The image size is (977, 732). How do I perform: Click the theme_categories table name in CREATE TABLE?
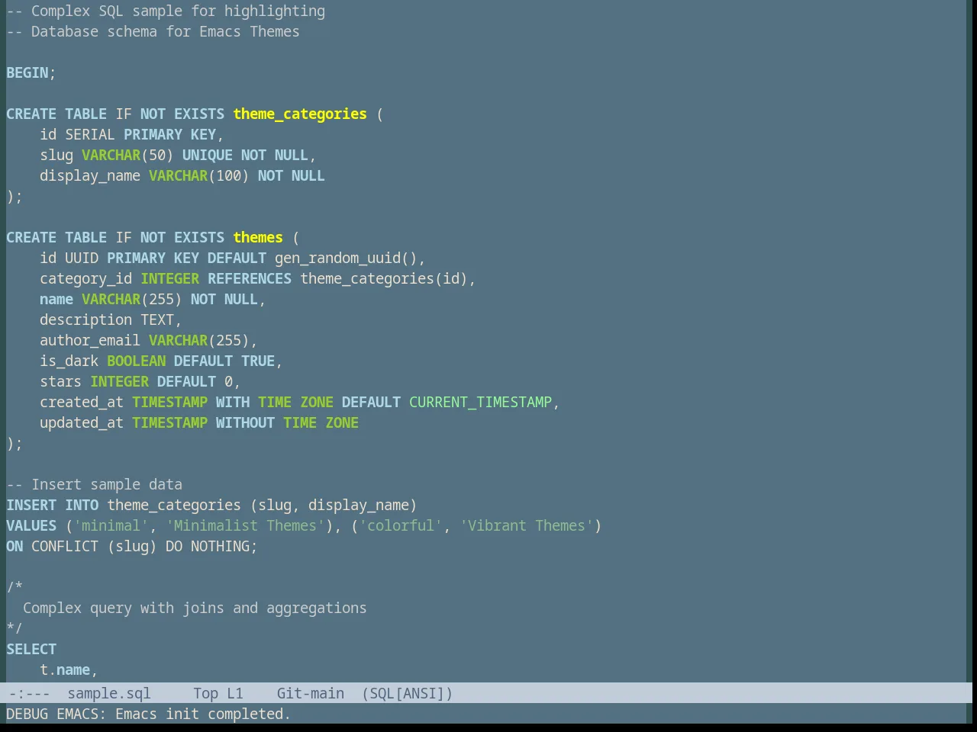click(x=300, y=114)
